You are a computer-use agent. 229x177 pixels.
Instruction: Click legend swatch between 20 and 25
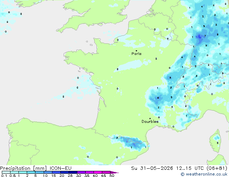coord(64,172)
